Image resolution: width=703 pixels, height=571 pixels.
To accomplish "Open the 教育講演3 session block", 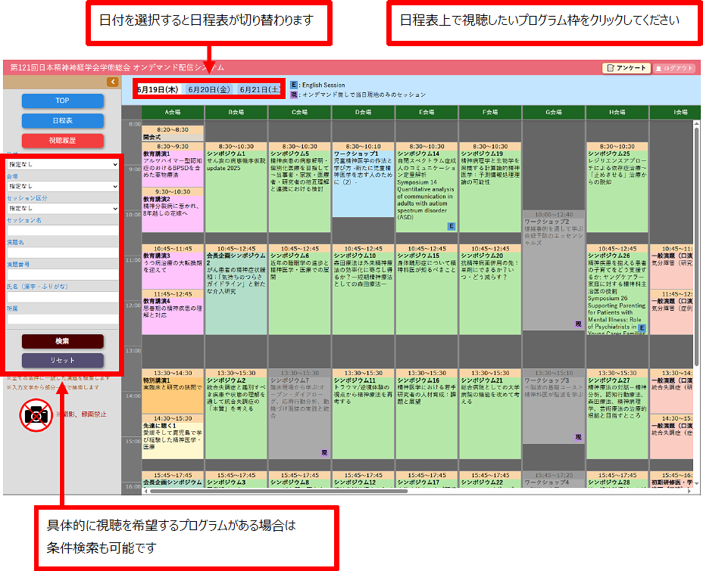I will (x=173, y=267).
